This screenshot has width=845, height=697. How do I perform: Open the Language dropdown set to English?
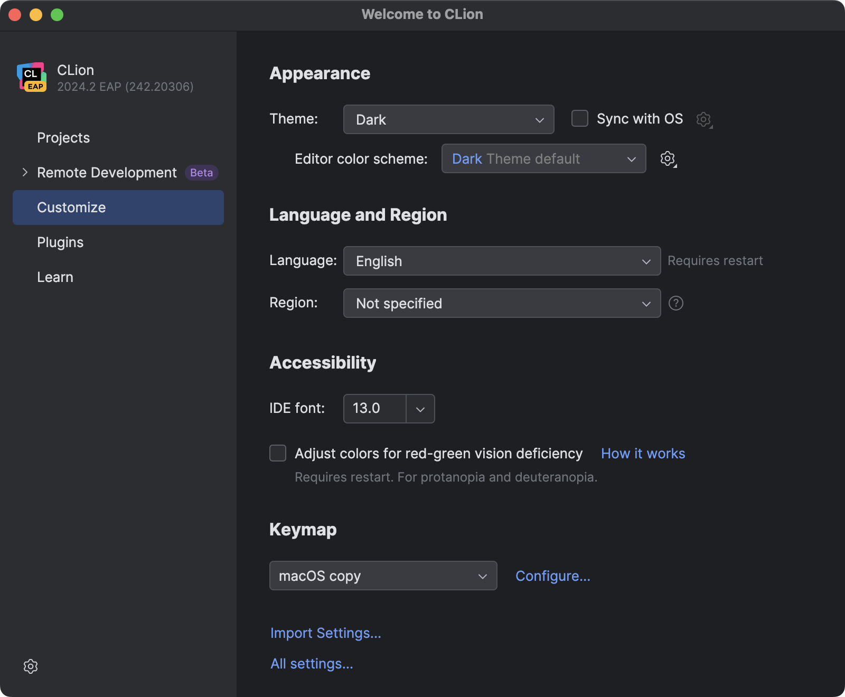coord(502,261)
